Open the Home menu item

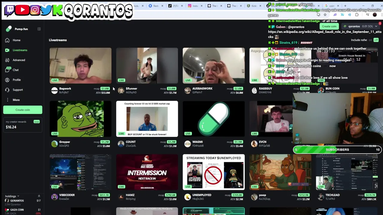[x=22, y=40]
